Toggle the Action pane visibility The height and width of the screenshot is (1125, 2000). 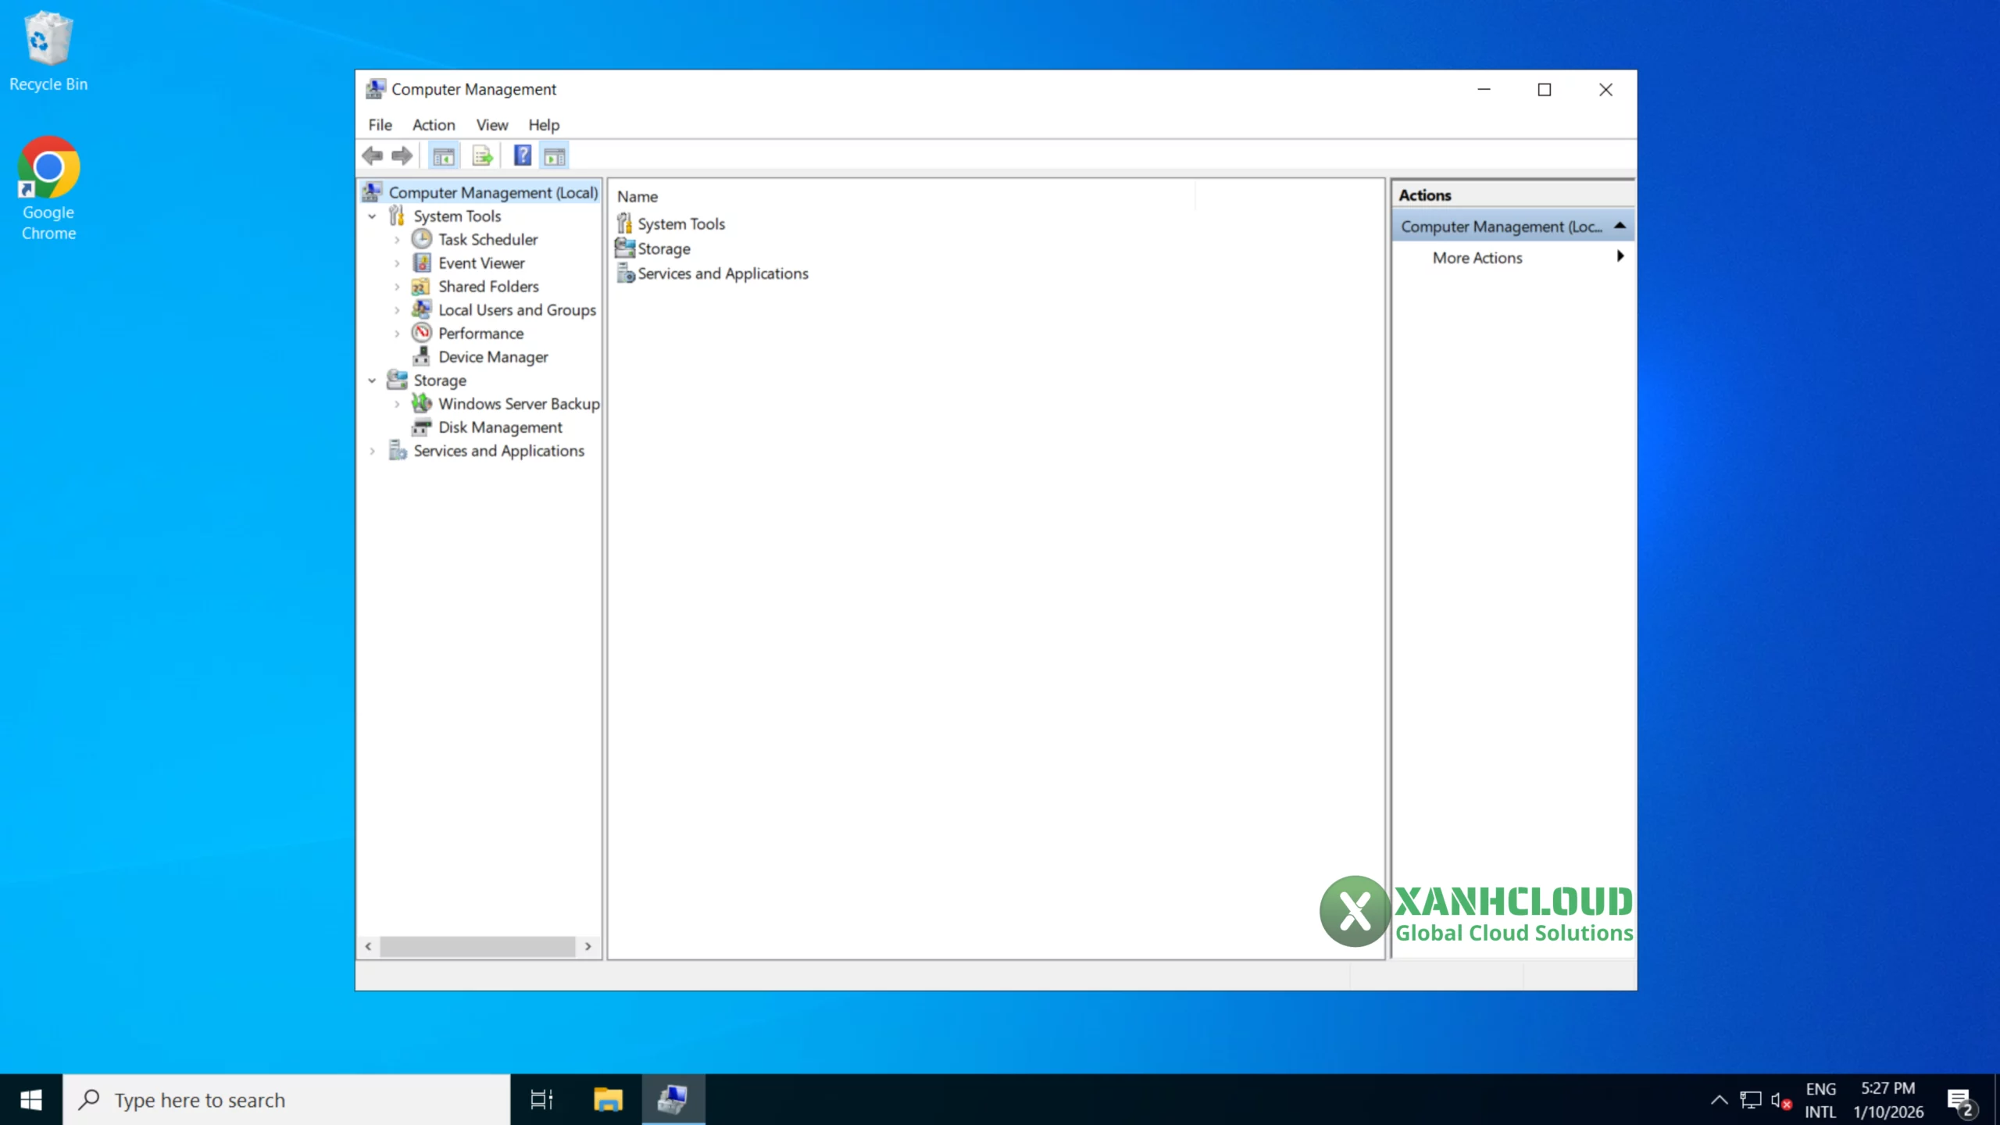(x=555, y=155)
